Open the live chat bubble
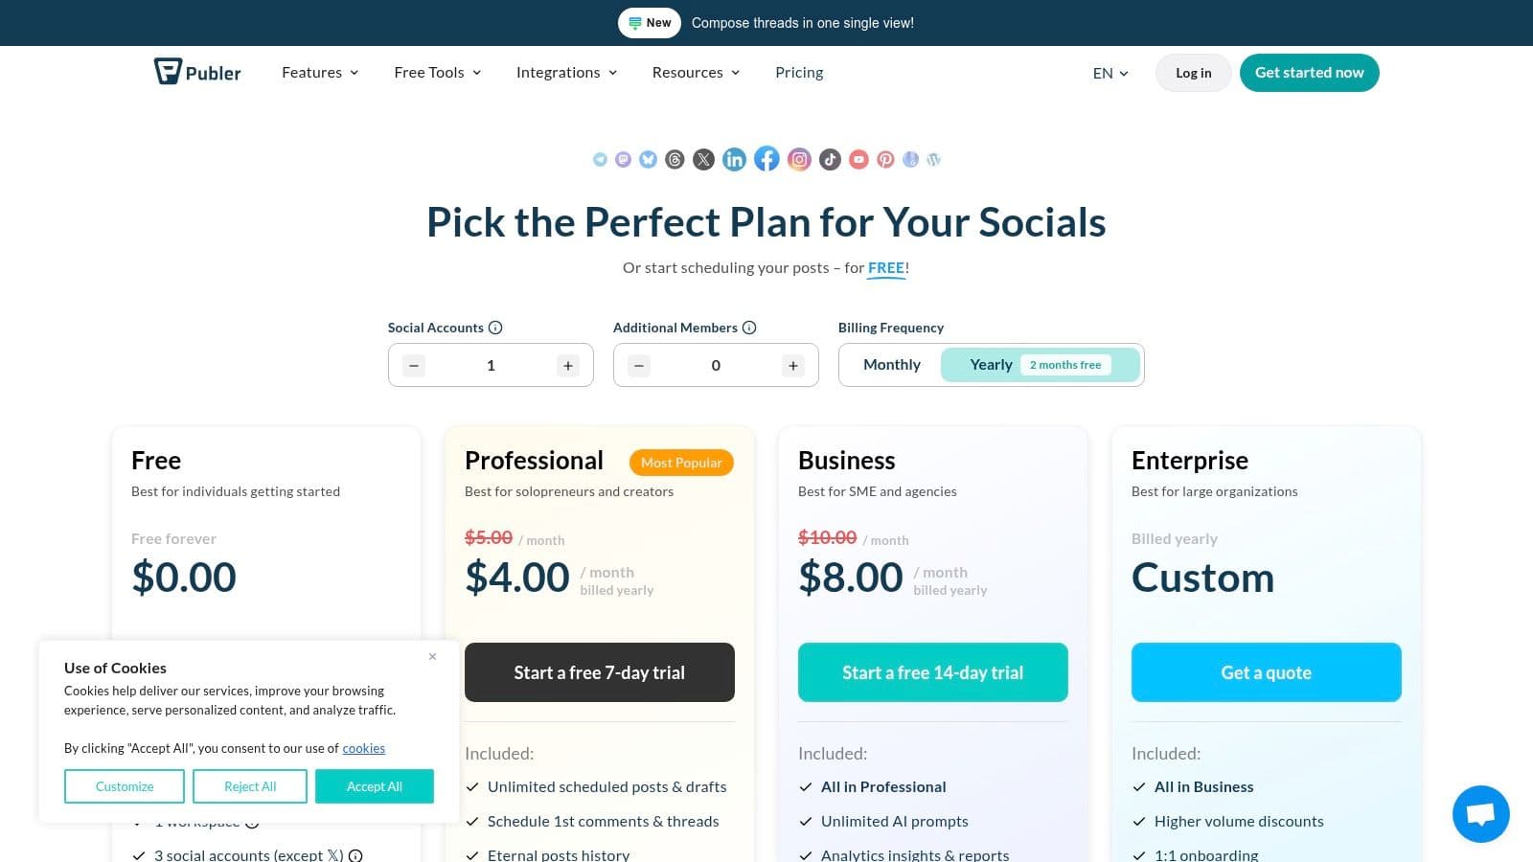This screenshot has width=1533, height=862. (x=1480, y=814)
